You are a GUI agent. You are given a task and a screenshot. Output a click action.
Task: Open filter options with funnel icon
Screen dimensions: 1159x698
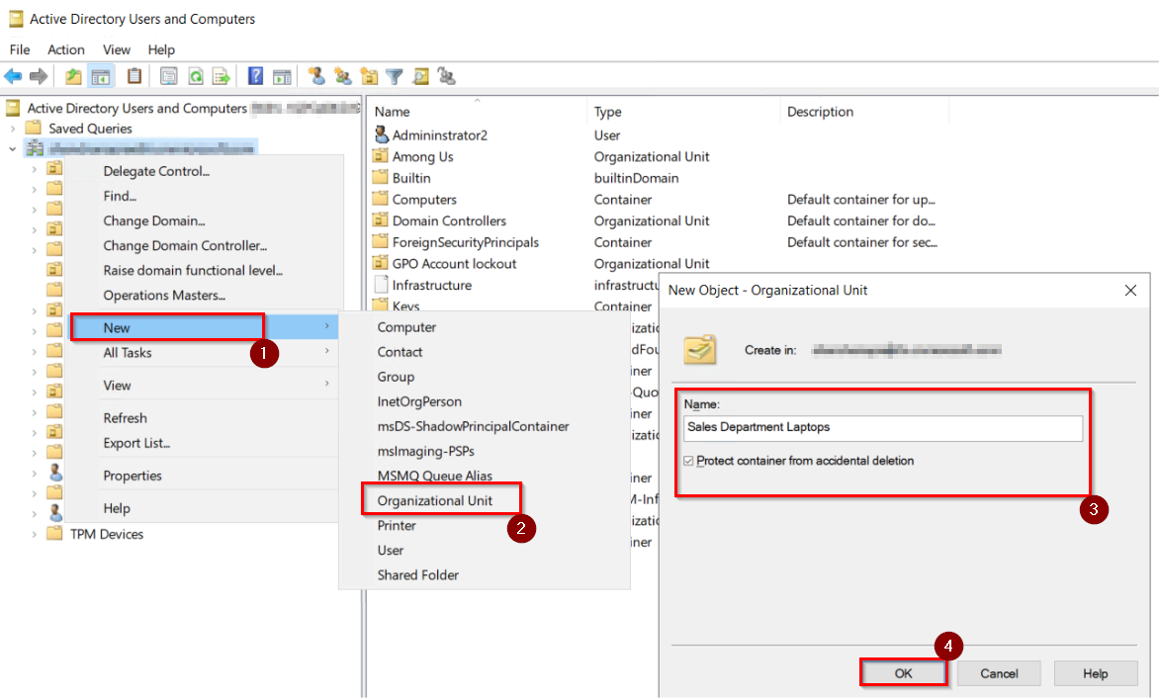395,76
